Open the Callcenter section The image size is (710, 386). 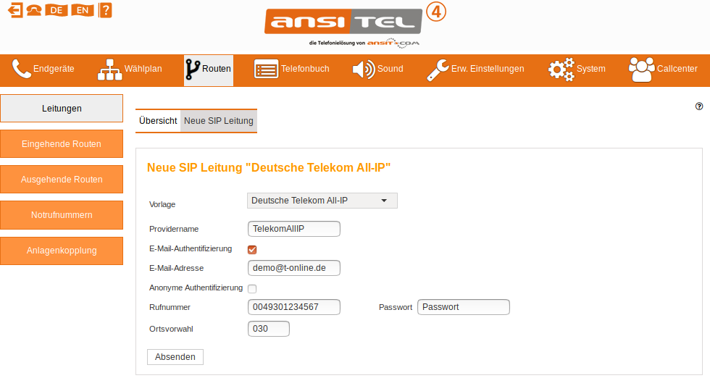click(x=664, y=70)
